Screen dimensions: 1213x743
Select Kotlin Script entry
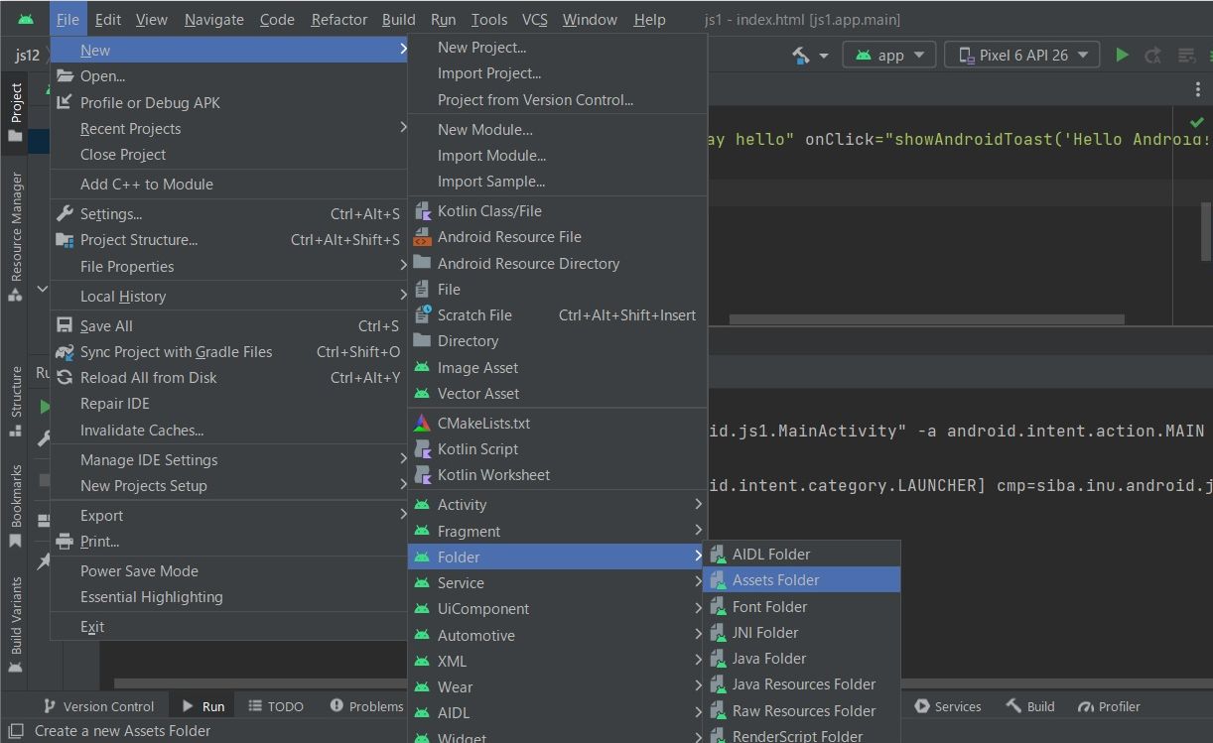557,448
